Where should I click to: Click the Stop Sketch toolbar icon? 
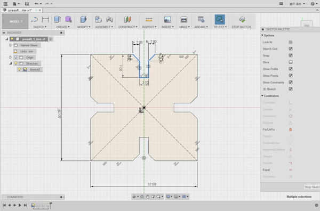click(242, 20)
